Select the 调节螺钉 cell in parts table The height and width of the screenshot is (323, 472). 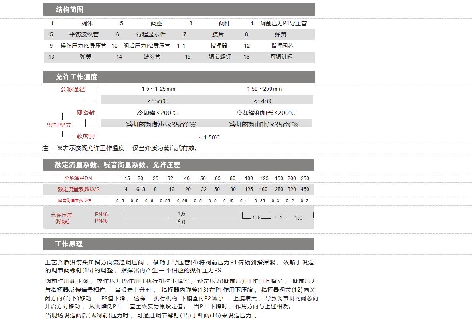pos(220,57)
